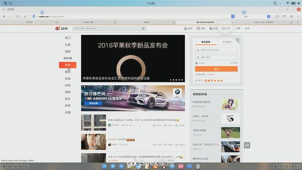
Task: Select 动漫 category in left sidebar
Action: pos(68,112)
